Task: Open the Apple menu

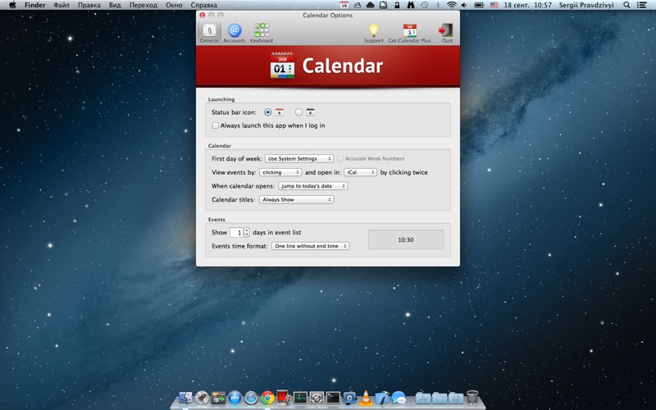Action: tap(12, 5)
